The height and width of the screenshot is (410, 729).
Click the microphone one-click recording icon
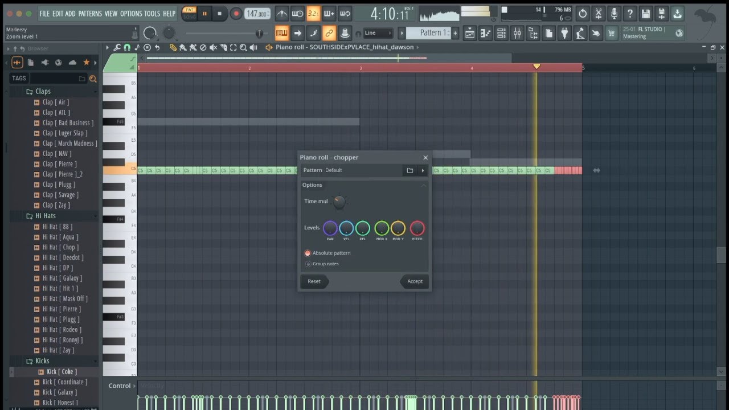pyautogui.click(x=614, y=14)
